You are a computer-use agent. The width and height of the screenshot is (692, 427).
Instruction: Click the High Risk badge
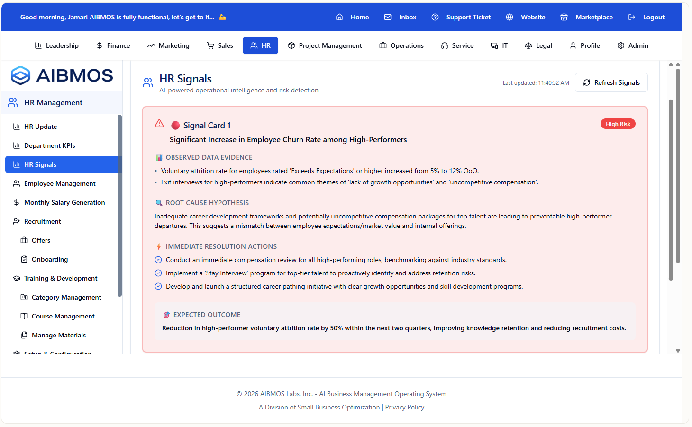coord(618,124)
